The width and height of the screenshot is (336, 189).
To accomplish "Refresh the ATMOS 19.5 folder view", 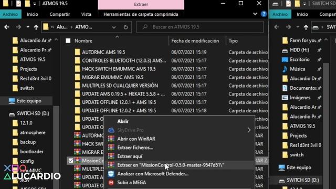I will pyautogui.click(x=126, y=27).
